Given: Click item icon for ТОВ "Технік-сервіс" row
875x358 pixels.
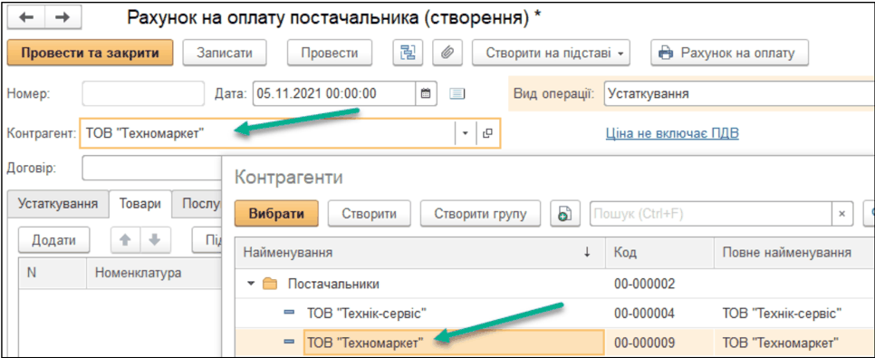Looking at the screenshot, I should coord(290,313).
